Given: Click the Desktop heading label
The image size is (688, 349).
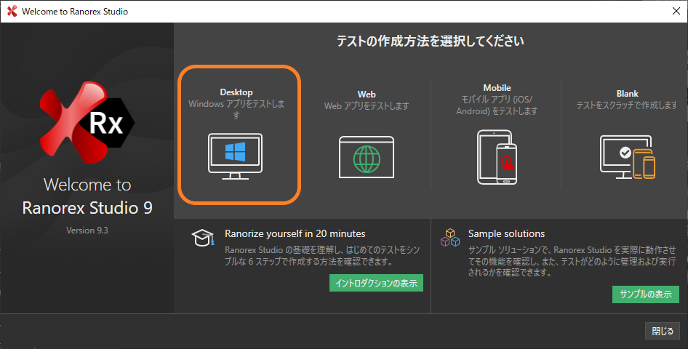Looking at the screenshot, I should coord(236,92).
